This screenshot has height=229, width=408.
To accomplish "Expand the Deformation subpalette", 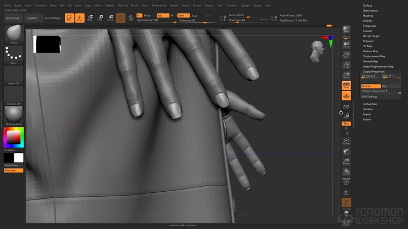I will click(370, 11).
